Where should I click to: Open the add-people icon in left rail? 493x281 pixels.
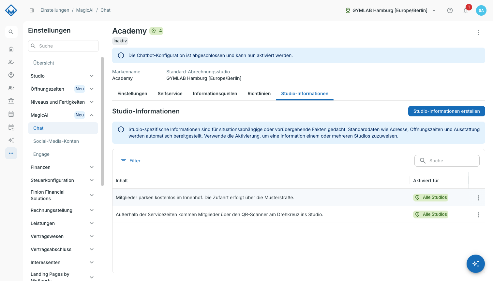tap(11, 88)
